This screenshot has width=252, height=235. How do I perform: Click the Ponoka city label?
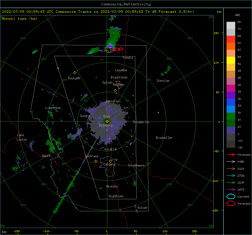(128, 58)
